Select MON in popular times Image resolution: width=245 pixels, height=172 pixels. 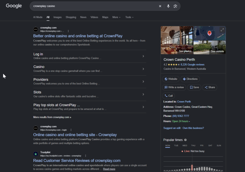click(168, 145)
